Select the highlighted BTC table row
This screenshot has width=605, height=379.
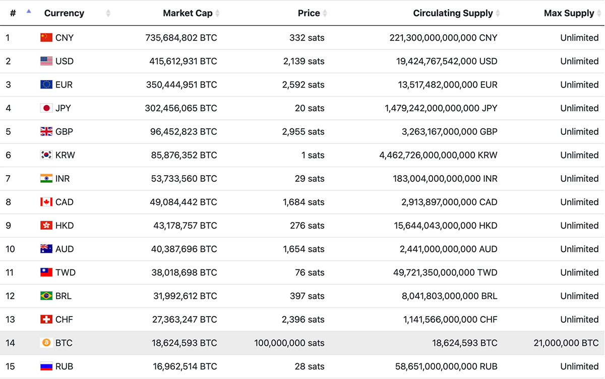pos(302,343)
